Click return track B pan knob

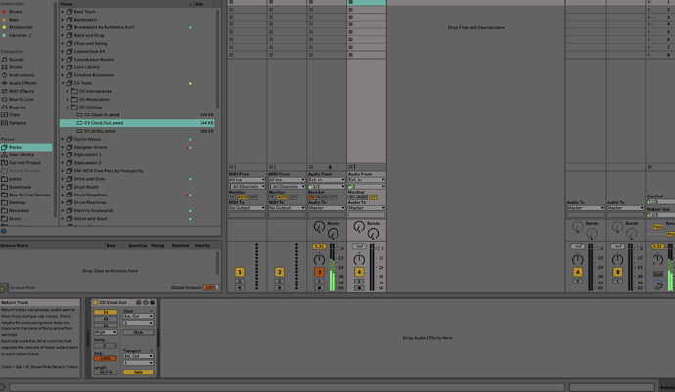point(617,259)
